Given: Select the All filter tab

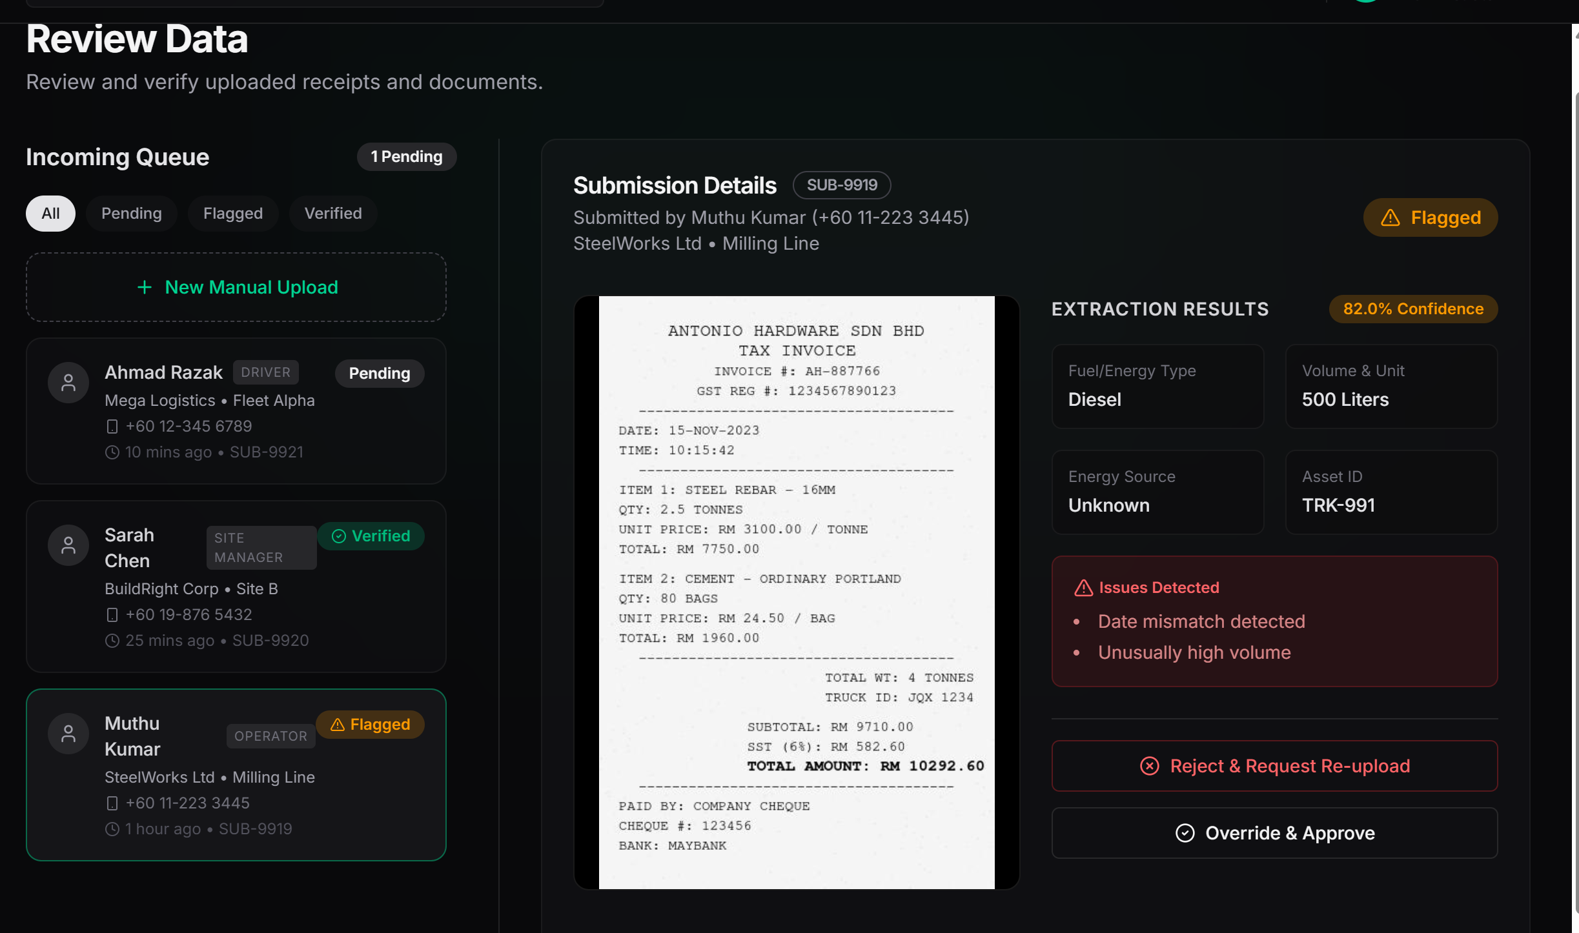Looking at the screenshot, I should click(x=50, y=214).
